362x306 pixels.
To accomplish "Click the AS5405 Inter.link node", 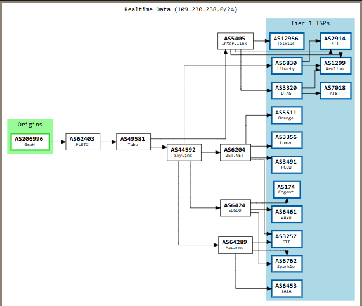I will pos(235,40).
